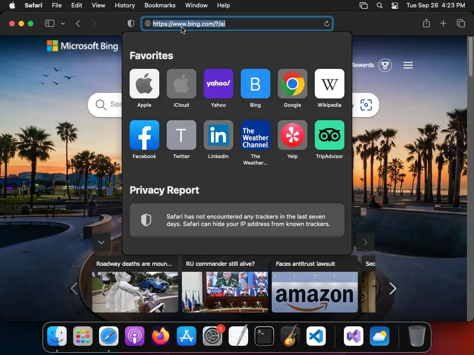Click the Privacy Report trackers summary box
Image resolution: width=474 pixels, height=355 pixels.
237,220
